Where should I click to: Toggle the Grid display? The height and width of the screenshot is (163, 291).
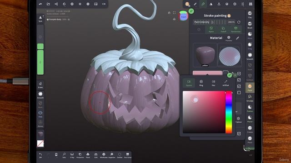pyautogui.click(x=96, y=155)
